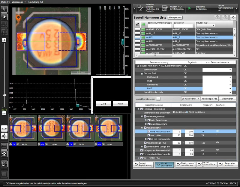Select the 'Nicht ausführen' radio option
The width and height of the screenshot is (240, 187).
(187, 112)
